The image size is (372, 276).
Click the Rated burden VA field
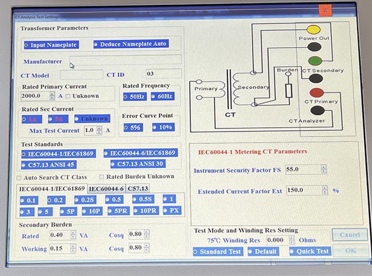60,235
